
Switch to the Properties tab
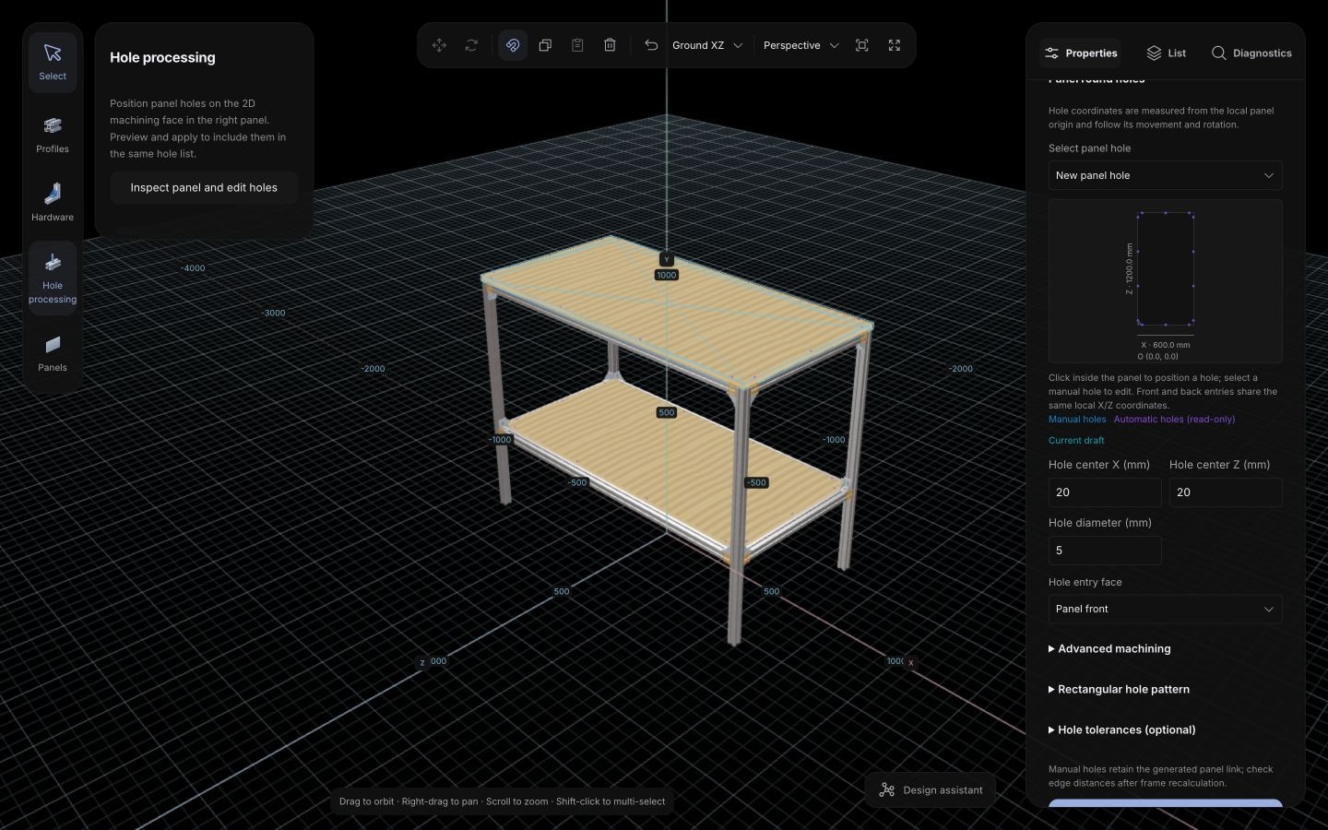[1081, 53]
